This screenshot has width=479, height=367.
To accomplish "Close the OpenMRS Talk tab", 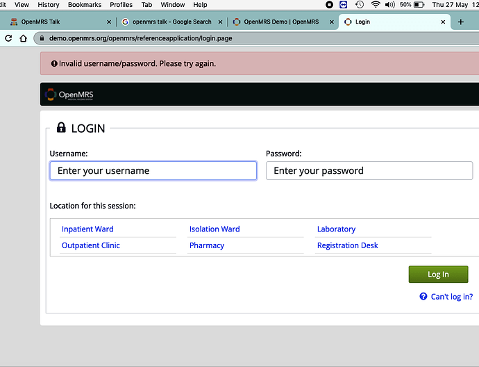I will (109, 22).
